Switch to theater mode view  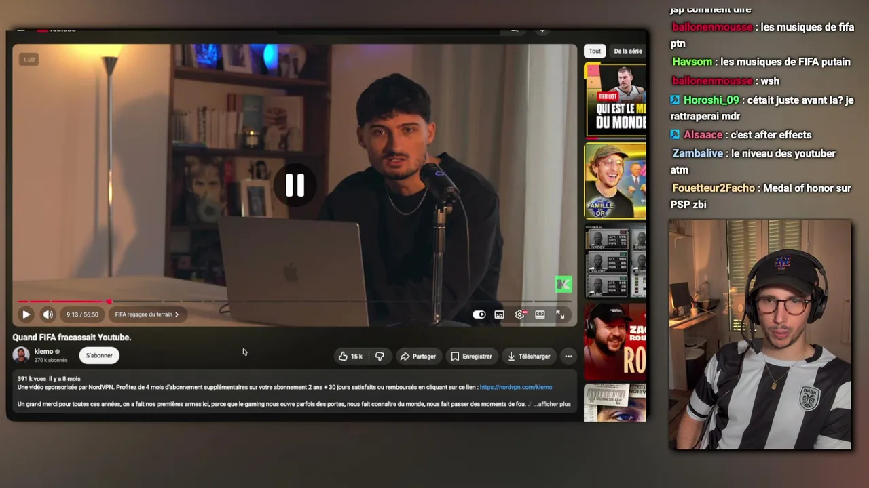(x=540, y=314)
